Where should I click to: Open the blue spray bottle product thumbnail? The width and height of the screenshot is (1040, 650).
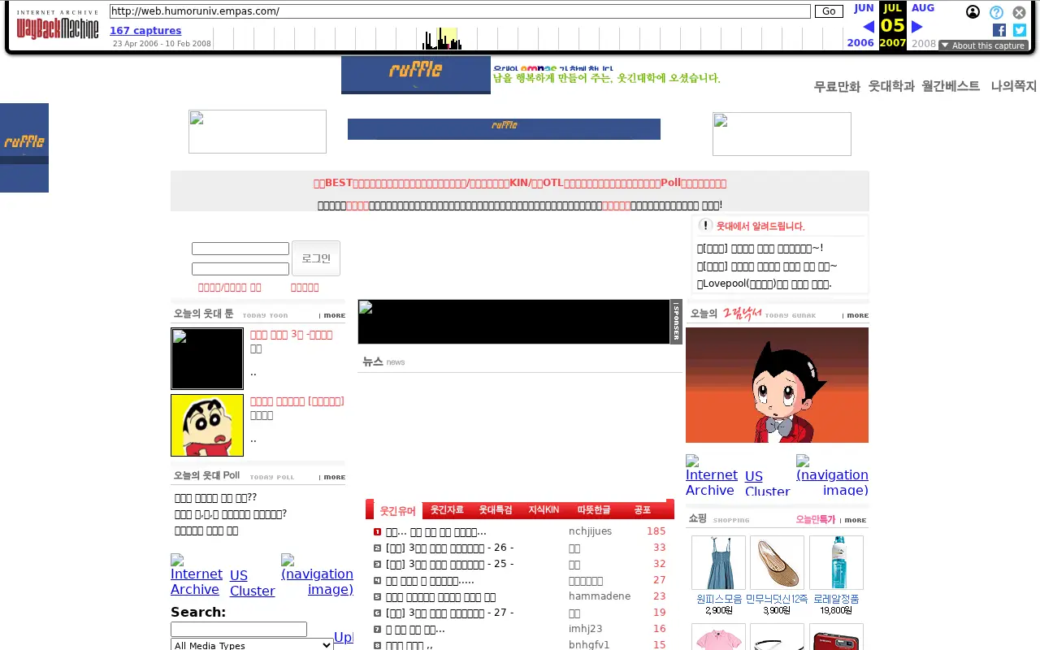(x=836, y=562)
